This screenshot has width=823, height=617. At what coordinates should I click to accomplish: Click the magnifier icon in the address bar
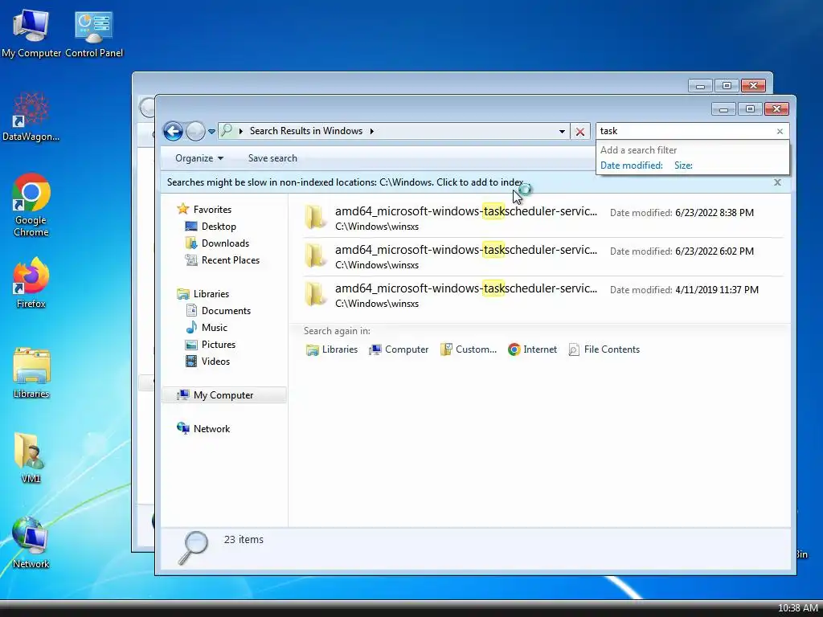pos(227,131)
